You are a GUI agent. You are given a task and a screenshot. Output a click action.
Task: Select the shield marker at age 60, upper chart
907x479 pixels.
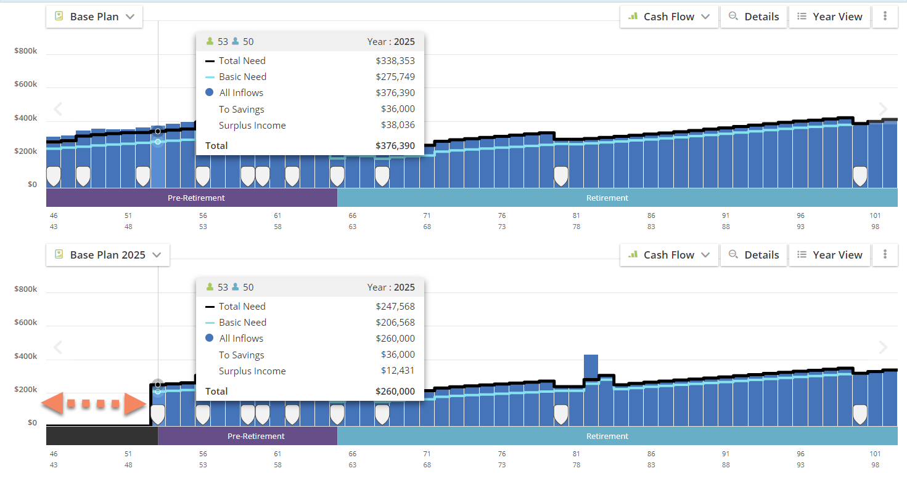263,176
